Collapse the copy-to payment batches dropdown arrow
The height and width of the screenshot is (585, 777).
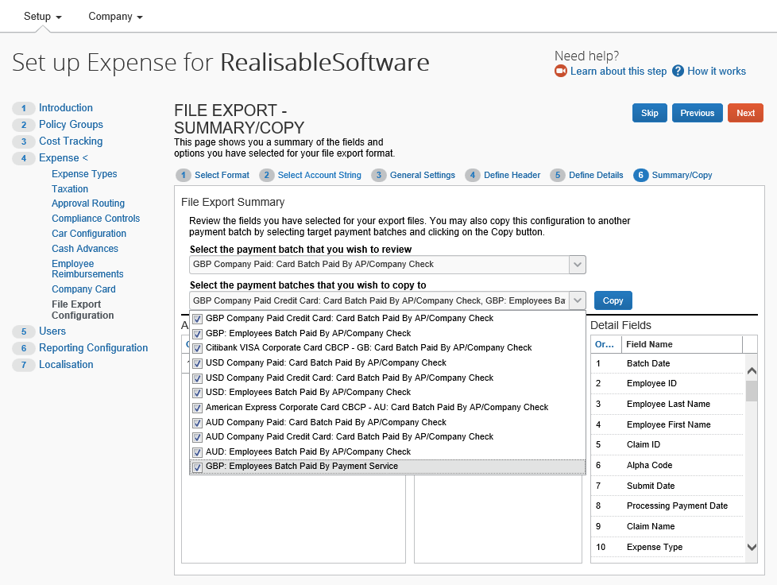pyautogui.click(x=578, y=300)
